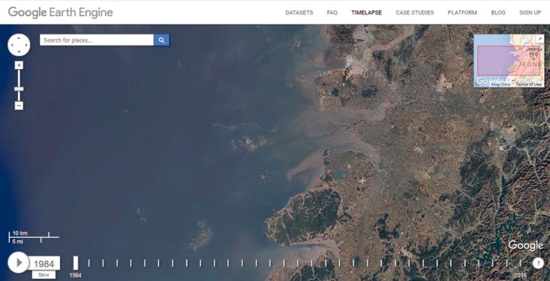Pan the map down with arrow control
The image size is (550, 281).
(19, 52)
